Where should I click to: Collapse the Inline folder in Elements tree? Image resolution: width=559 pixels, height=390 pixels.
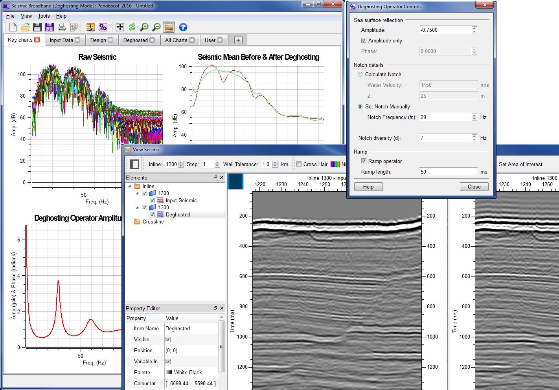pyautogui.click(x=130, y=186)
